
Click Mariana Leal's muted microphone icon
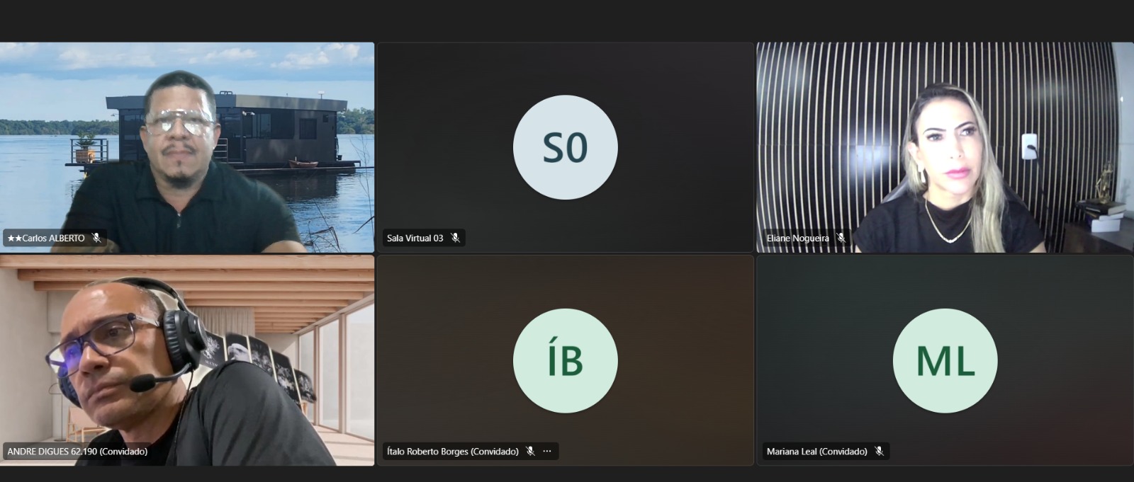879,452
